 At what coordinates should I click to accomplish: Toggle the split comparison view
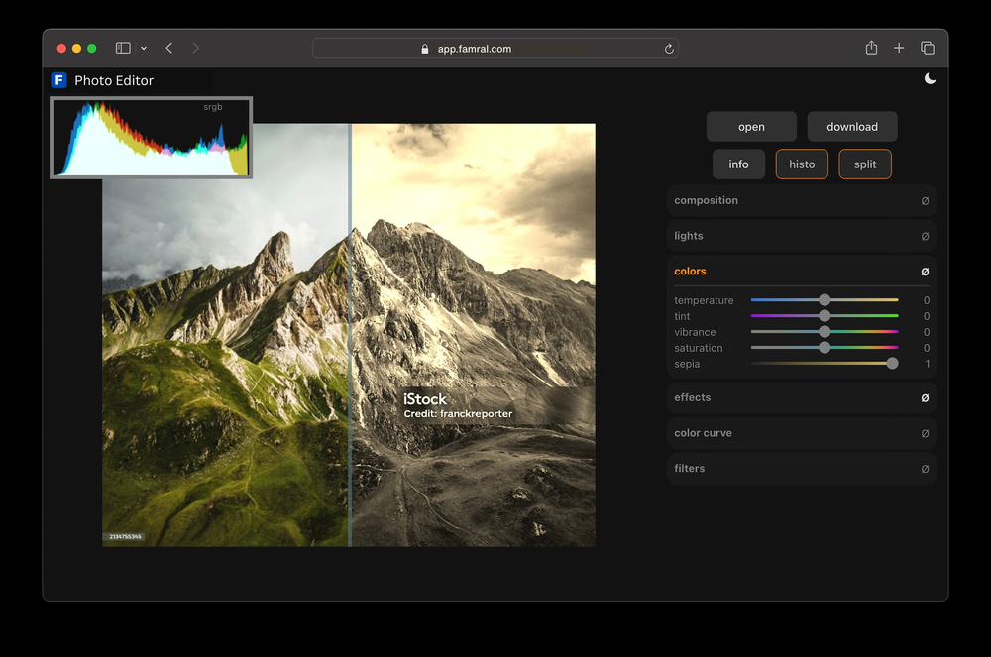tap(864, 164)
